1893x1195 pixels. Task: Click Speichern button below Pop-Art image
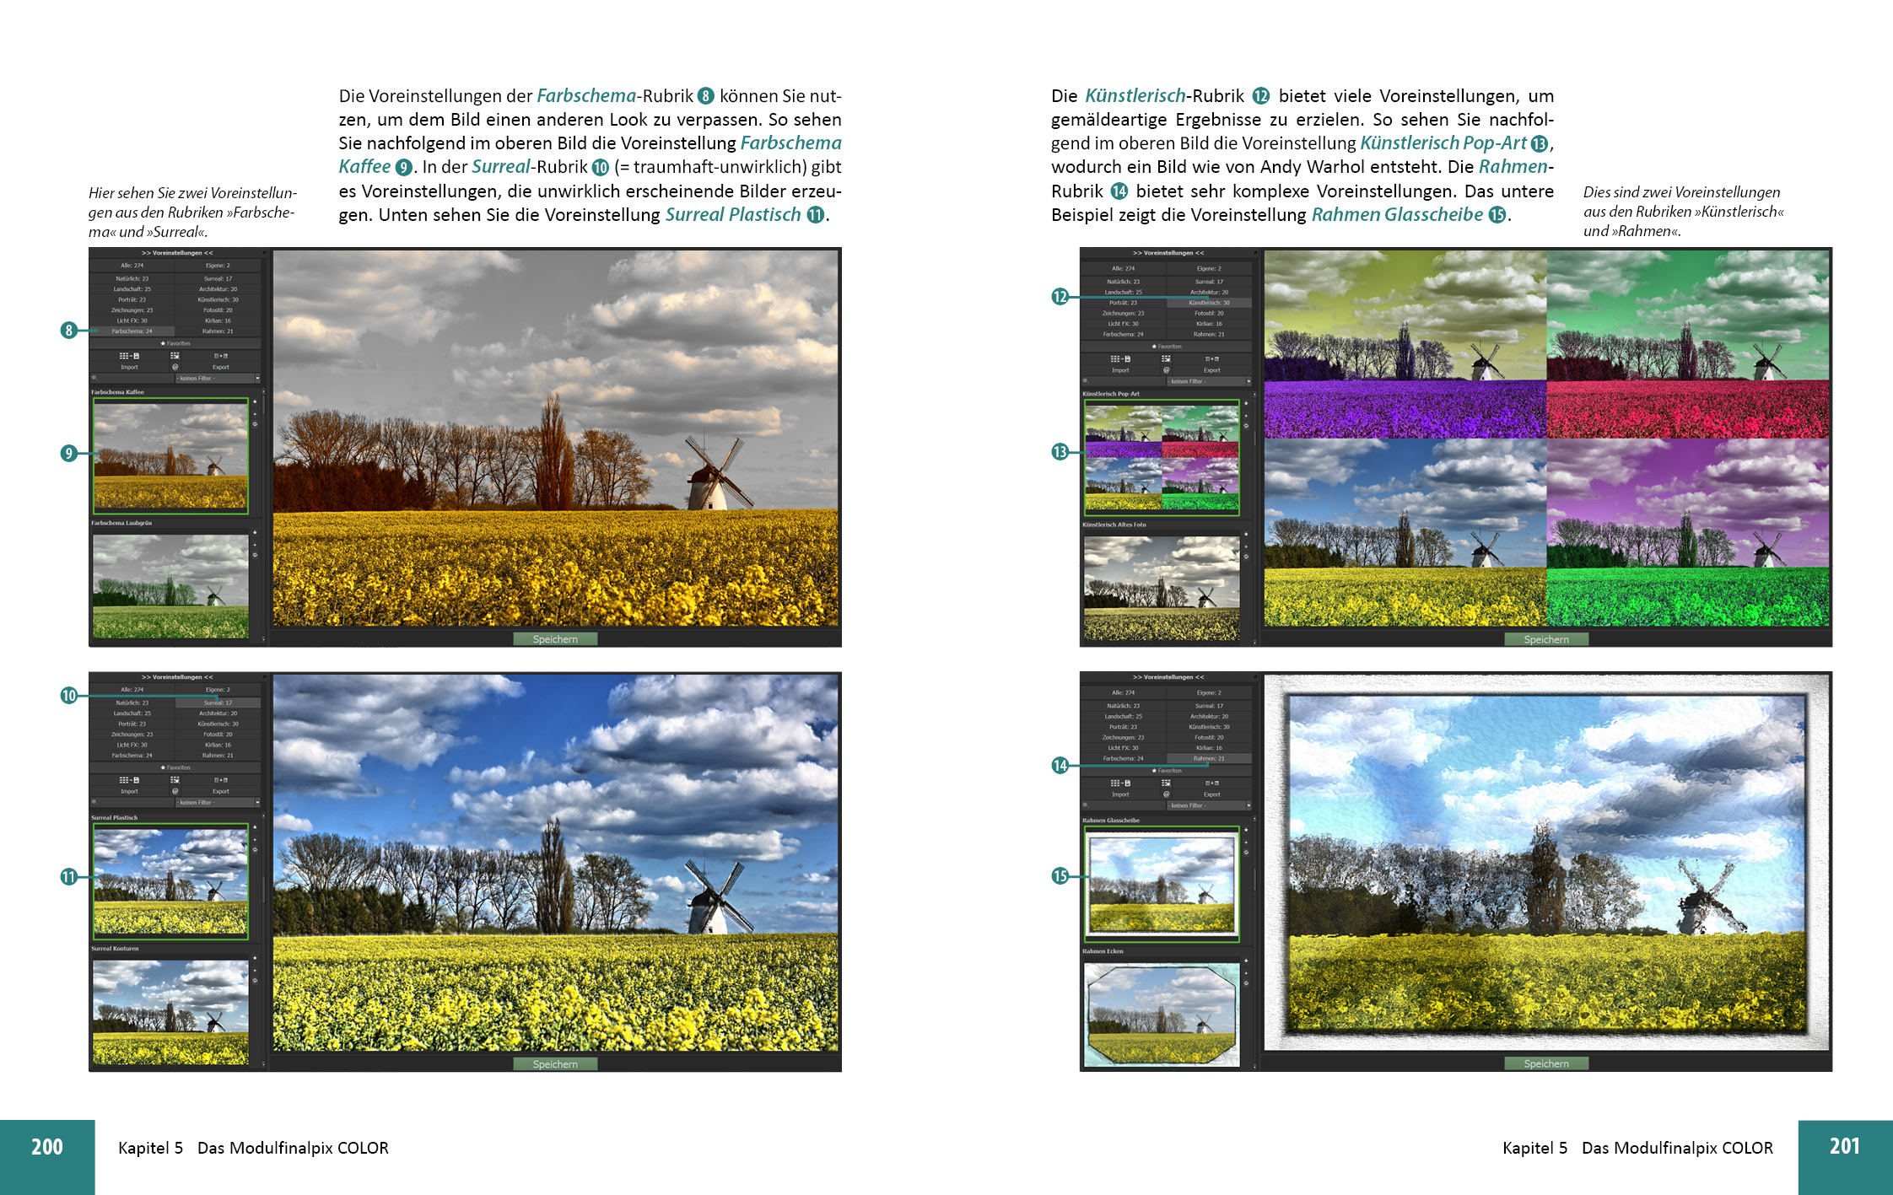[1545, 639]
